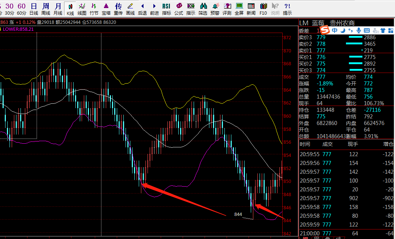Toggle the K线 candlestick chart mode
395x239 pixels.
pos(70,9)
